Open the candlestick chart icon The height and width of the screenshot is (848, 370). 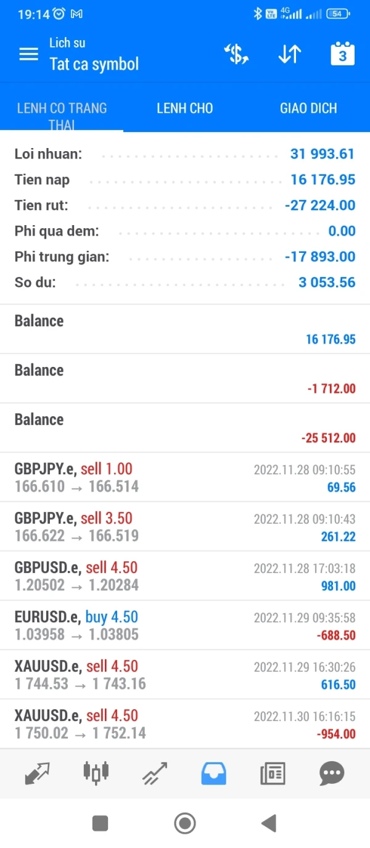click(x=96, y=773)
